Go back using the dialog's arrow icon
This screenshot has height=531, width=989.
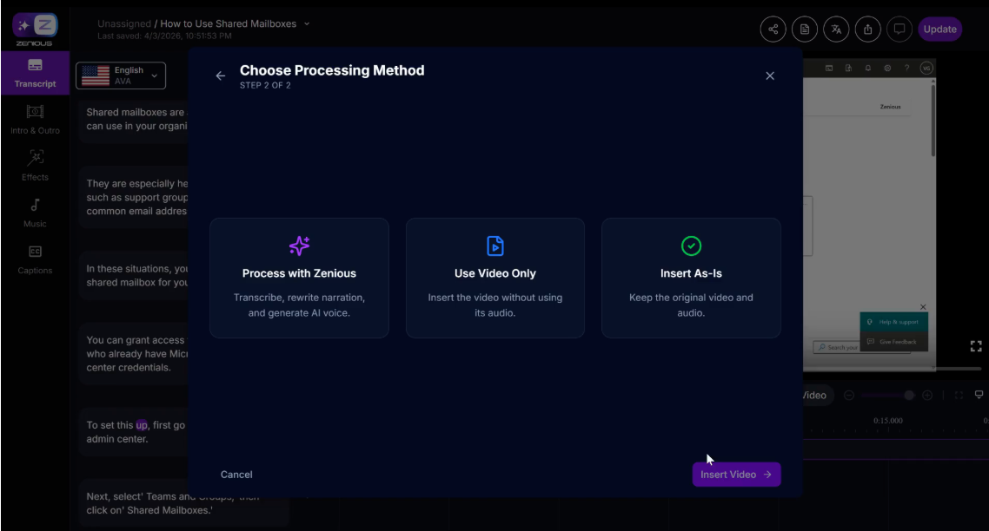click(221, 76)
